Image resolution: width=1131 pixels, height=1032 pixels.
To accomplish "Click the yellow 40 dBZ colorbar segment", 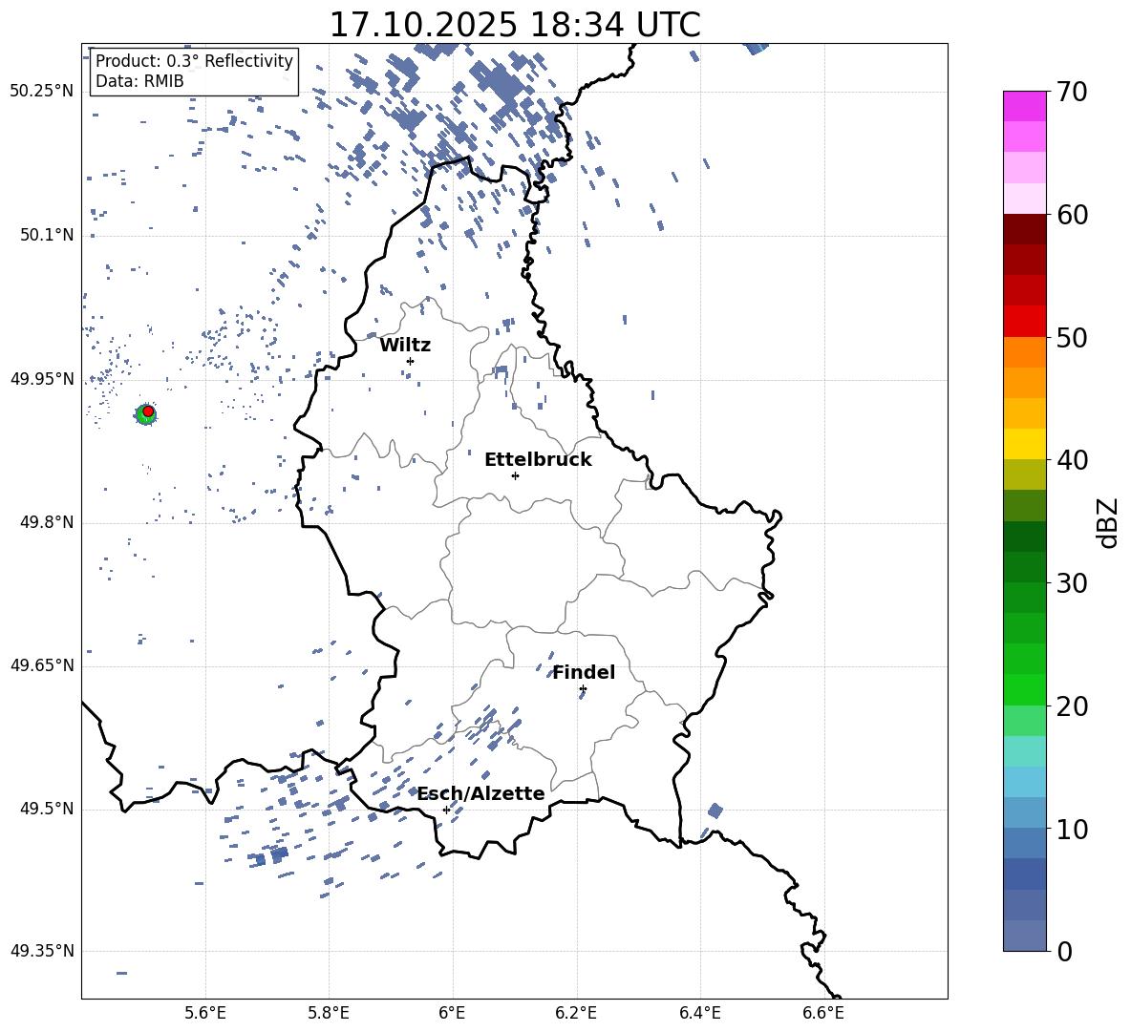I will [1024, 444].
